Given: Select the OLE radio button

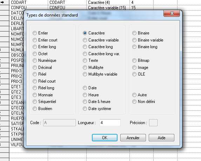Looking at the screenshot, I should click(x=134, y=74).
